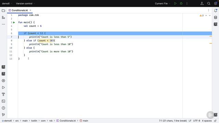Click line number 6 in the gutter
The width and height of the screenshot is (219, 123).
(11, 33)
